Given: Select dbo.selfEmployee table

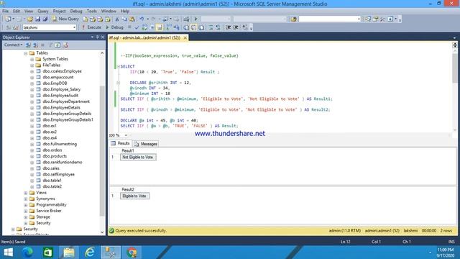Looking at the screenshot, I should tap(58, 174).
